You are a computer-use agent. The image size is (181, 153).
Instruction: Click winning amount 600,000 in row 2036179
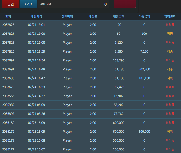coord(144,132)
